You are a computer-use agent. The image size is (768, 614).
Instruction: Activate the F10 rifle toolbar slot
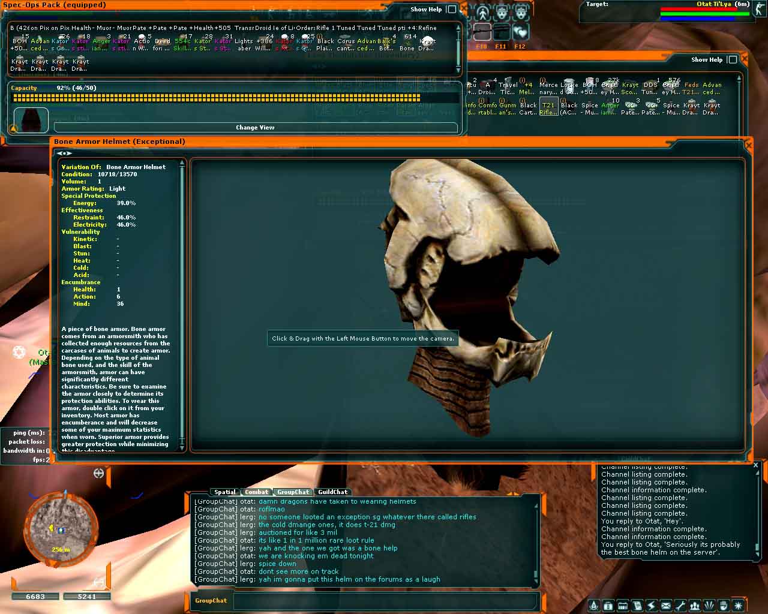click(x=482, y=32)
